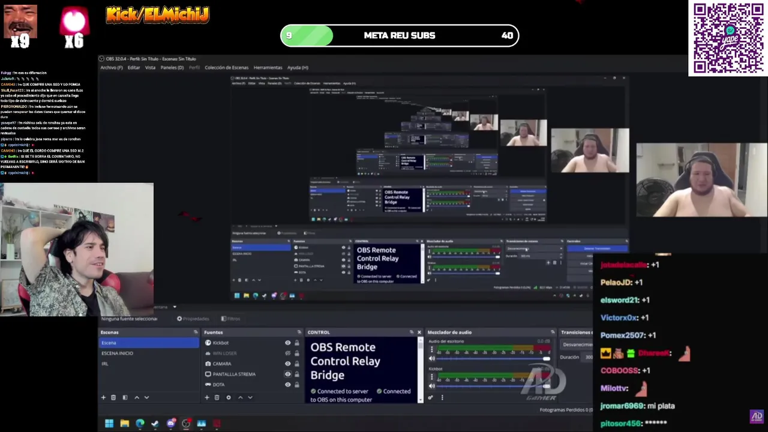
Task: Mute Kickbot audio speaker icon
Action: tap(431, 386)
